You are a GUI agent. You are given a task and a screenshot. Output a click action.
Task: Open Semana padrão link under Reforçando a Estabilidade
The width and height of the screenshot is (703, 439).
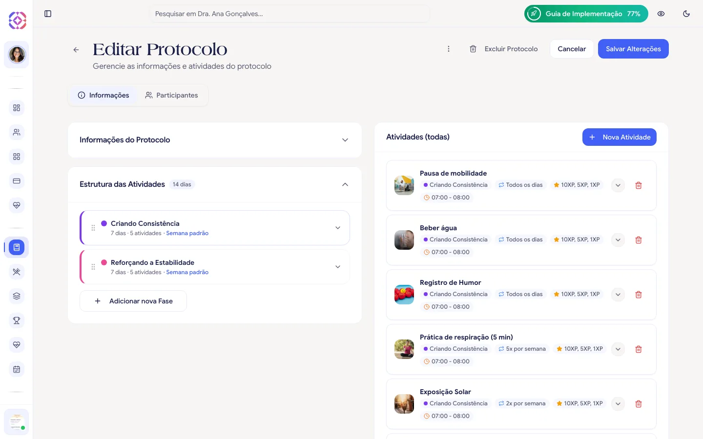click(187, 272)
